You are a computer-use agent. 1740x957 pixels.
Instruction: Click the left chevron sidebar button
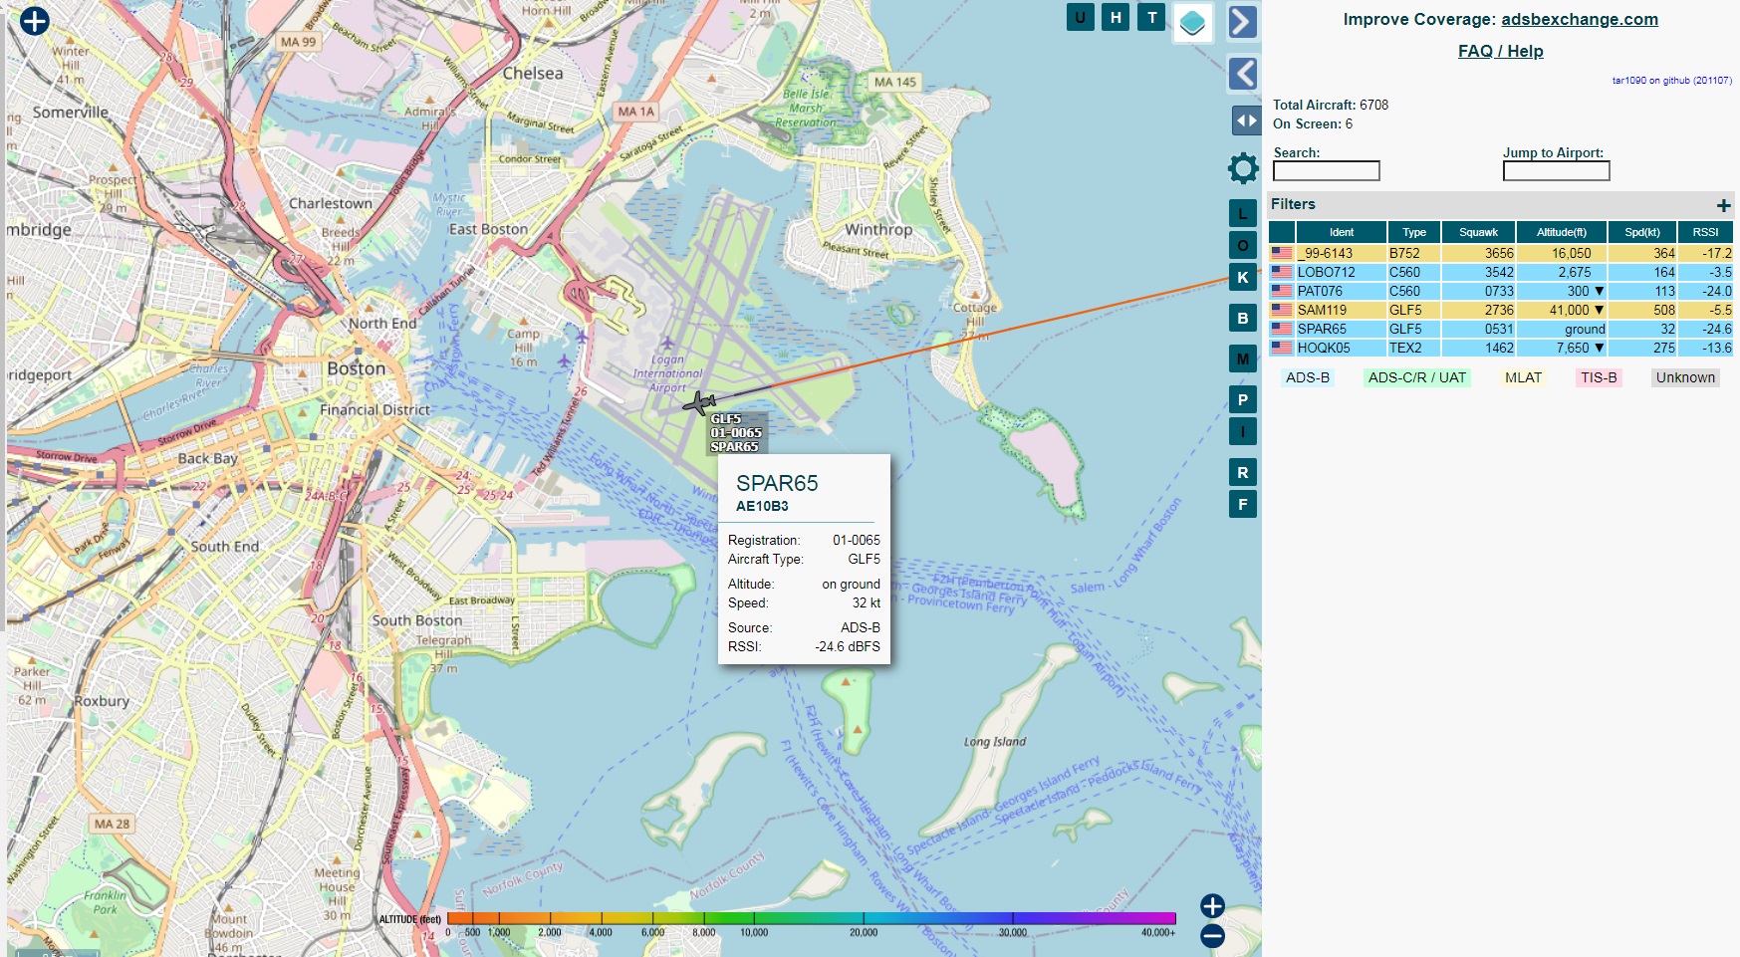pyautogui.click(x=1242, y=74)
